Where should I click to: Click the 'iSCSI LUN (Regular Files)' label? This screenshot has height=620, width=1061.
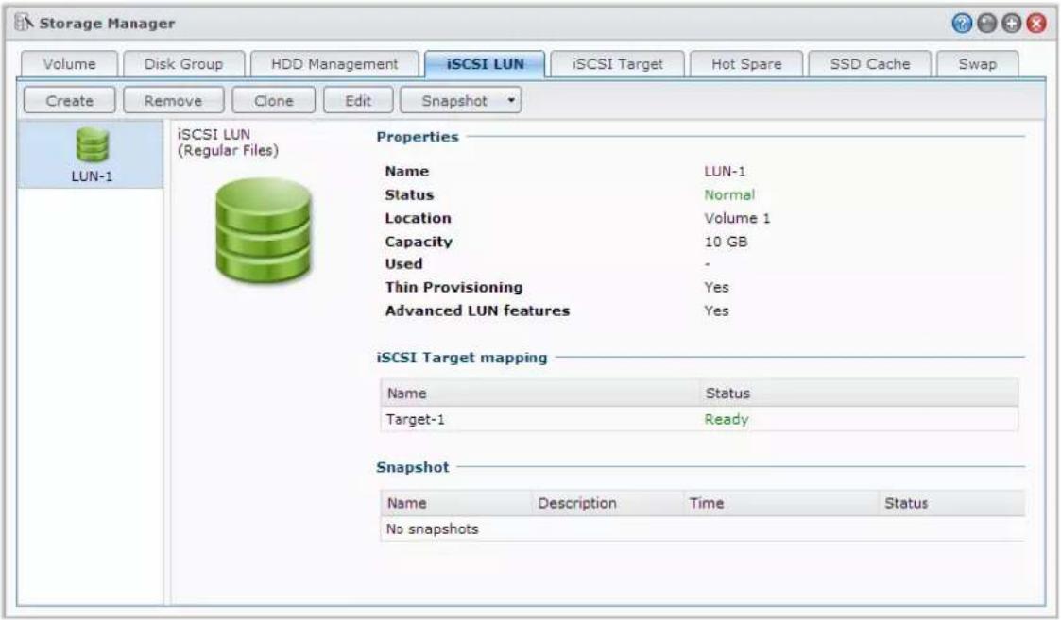(x=228, y=142)
